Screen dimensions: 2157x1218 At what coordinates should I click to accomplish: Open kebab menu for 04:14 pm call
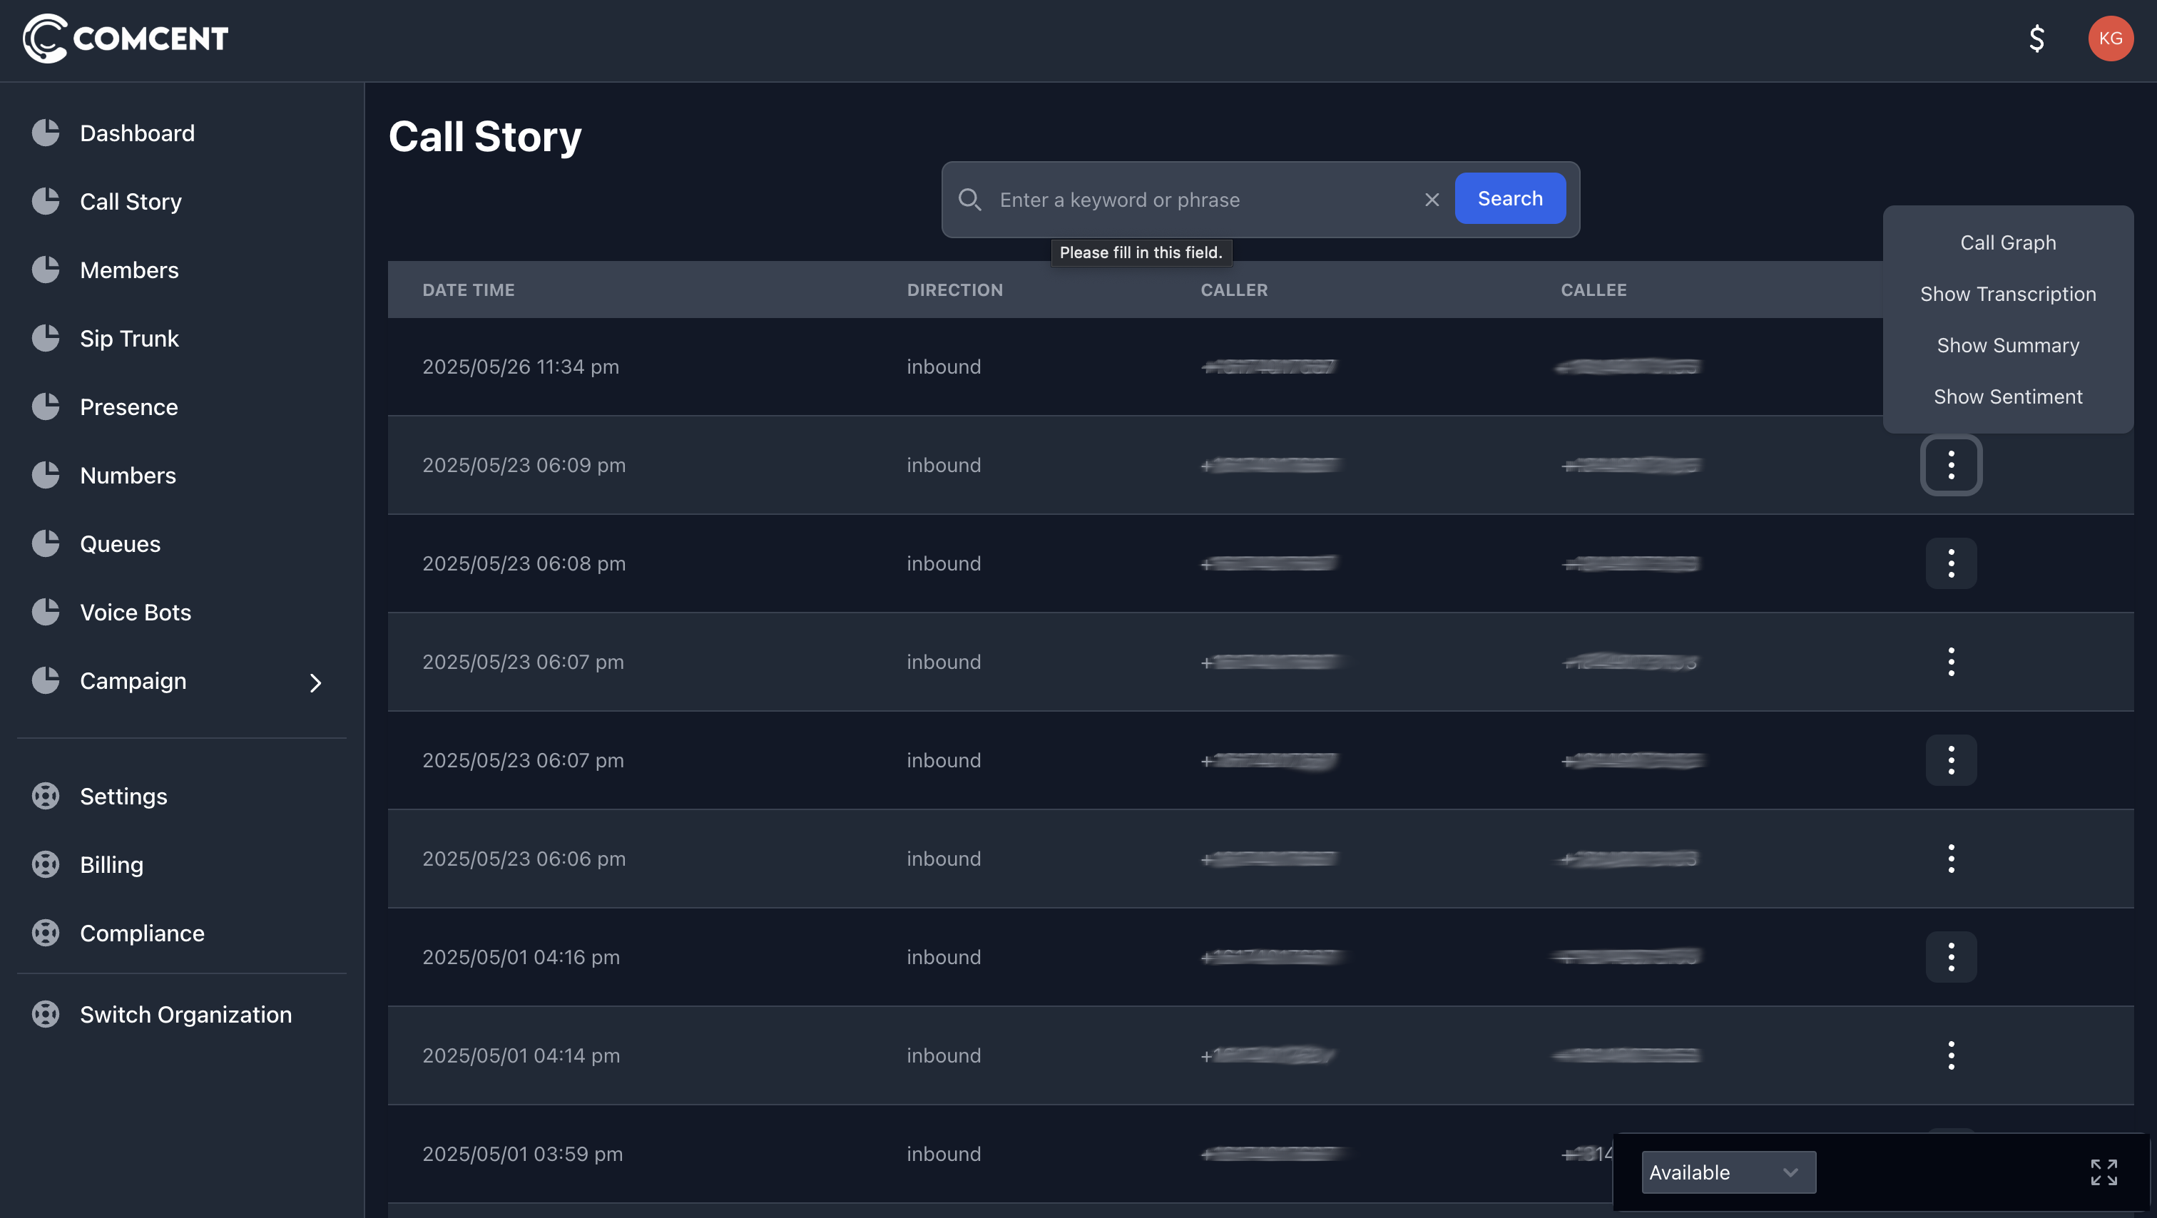(x=1951, y=1055)
